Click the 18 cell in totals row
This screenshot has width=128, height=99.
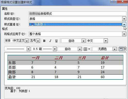(56, 77)
